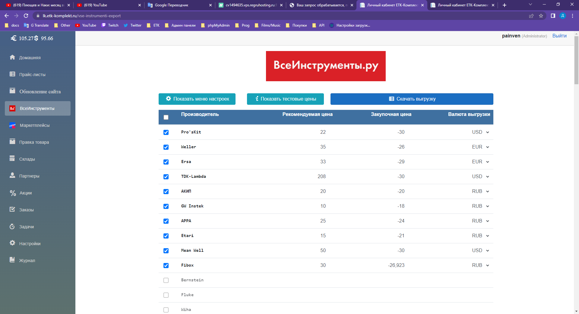Toggle the select-all checkbox in table header
Image resolution: width=579 pixels, height=314 pixels.
[x=166, y=117]
